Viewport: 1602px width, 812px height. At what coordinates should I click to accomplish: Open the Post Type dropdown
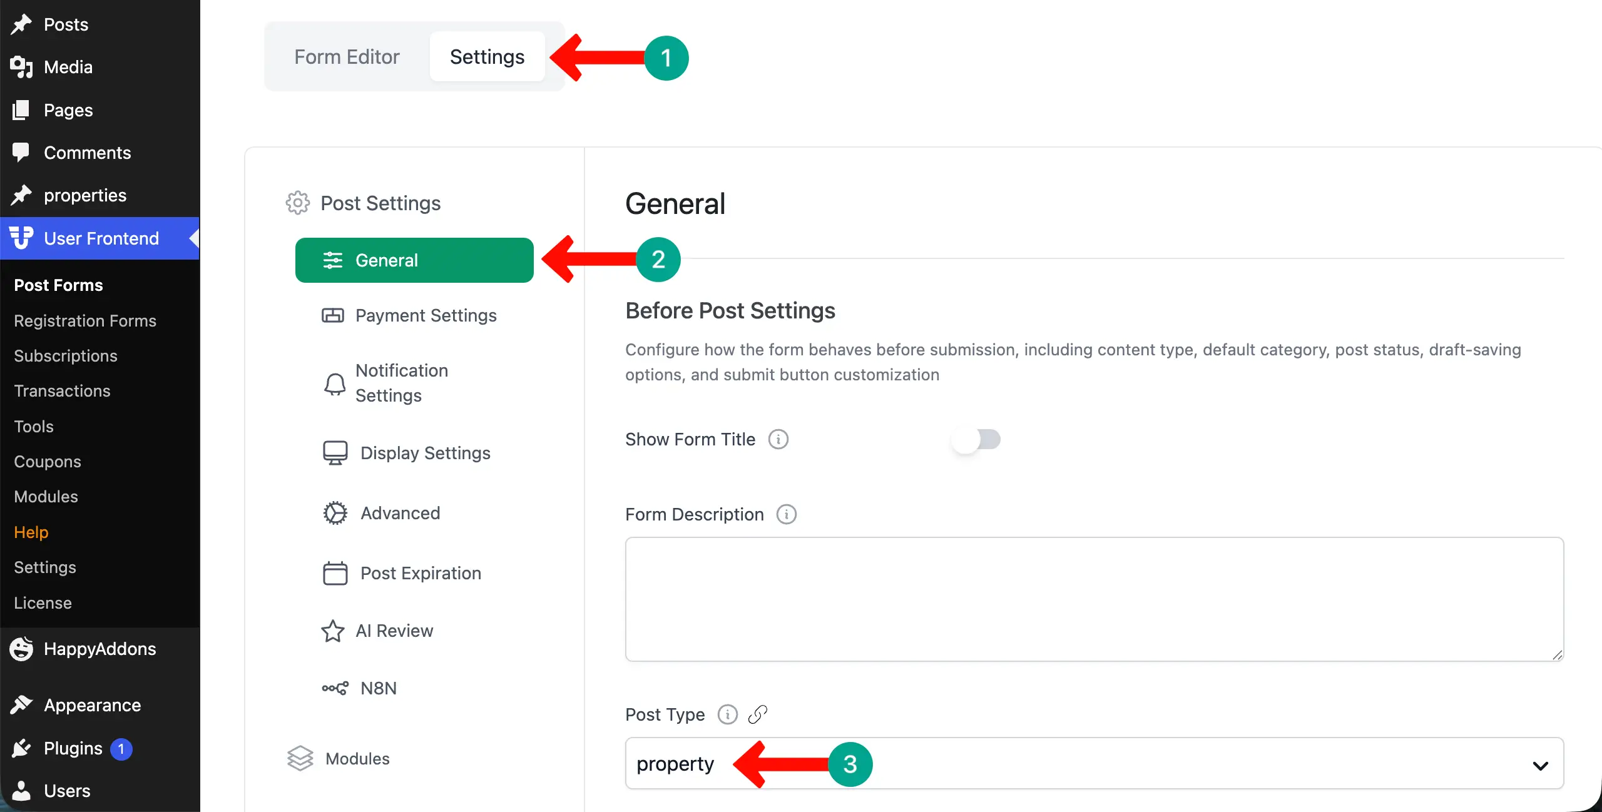(x=1094, y=763)
